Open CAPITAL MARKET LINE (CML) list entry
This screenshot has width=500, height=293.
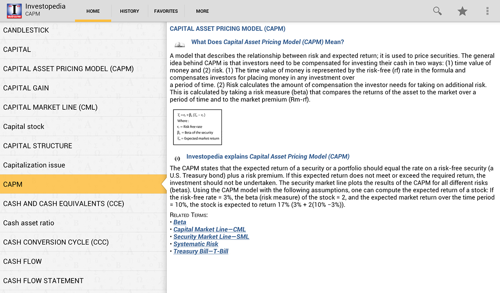tap(83, 107)
